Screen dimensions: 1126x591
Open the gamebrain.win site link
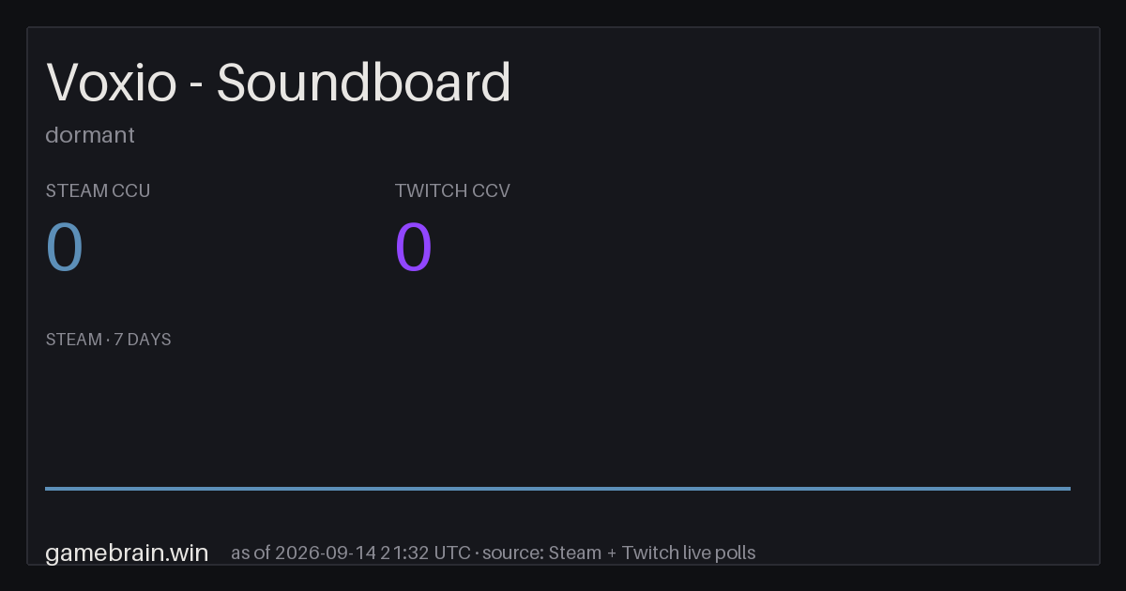point(127,553)
